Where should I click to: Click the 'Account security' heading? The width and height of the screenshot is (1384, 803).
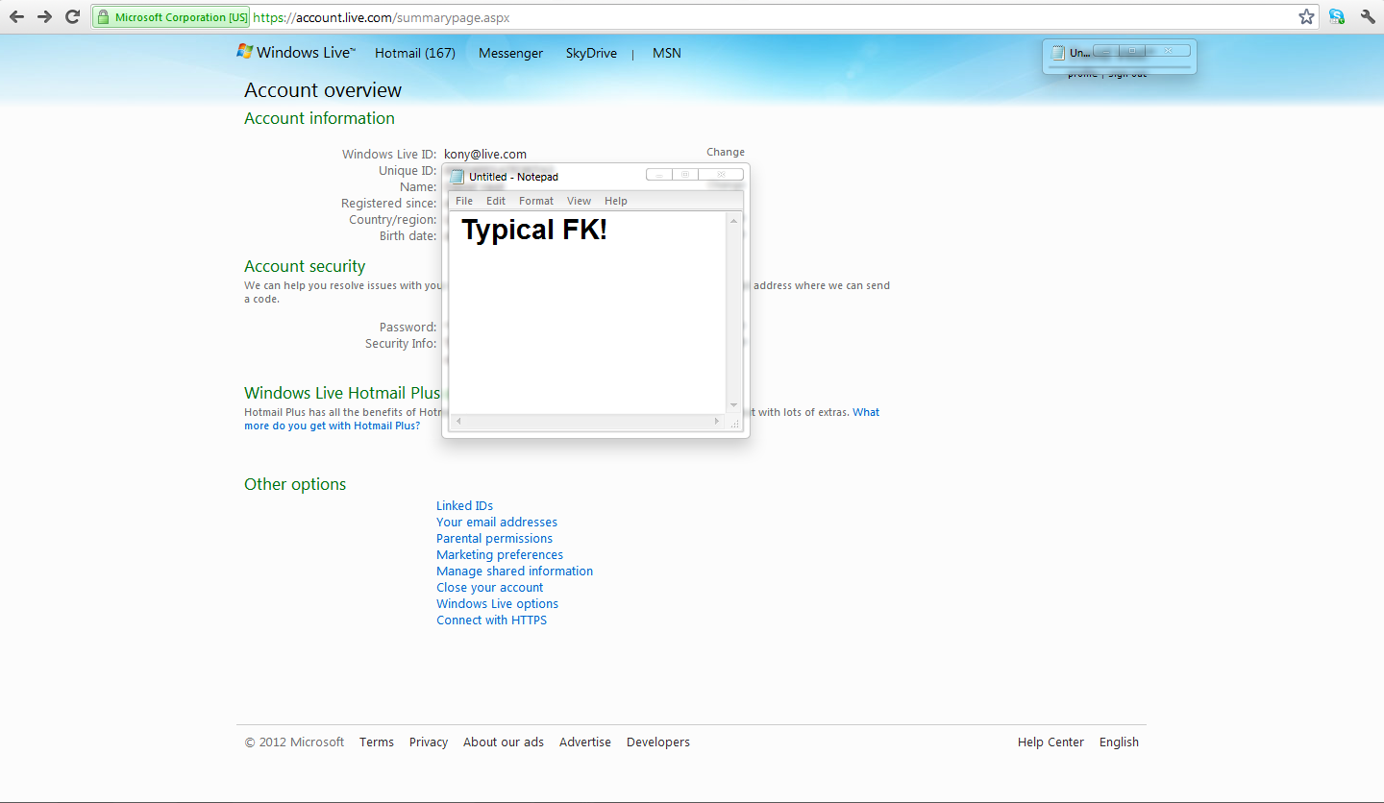point(305,266)
